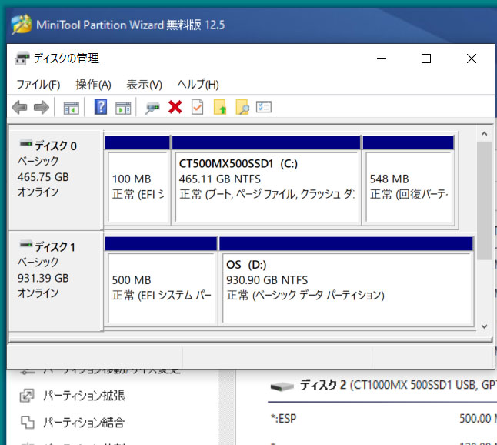
Task: Click the red X delete toolbar icon
Action: (x=175, y=107)
